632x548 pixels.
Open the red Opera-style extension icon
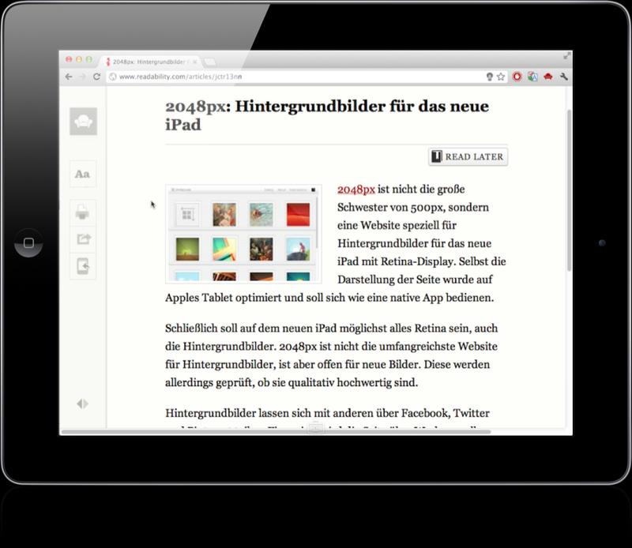[x=517, y=76]
